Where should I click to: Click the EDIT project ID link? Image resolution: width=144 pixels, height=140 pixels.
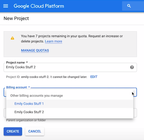pyautogui.click(x=94, y=77)
